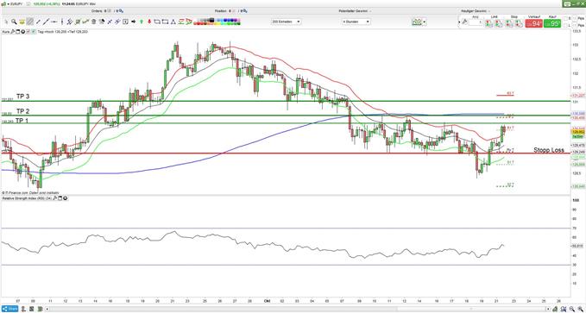Click the trading panel wrench icon
The width and height of the screenshot is (586, 313).
tap(464, 22)
